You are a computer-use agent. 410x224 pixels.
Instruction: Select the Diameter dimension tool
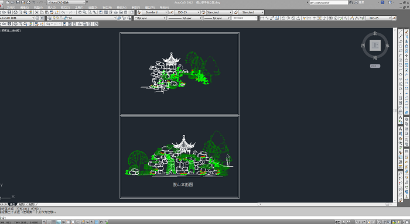coord(293,18)
